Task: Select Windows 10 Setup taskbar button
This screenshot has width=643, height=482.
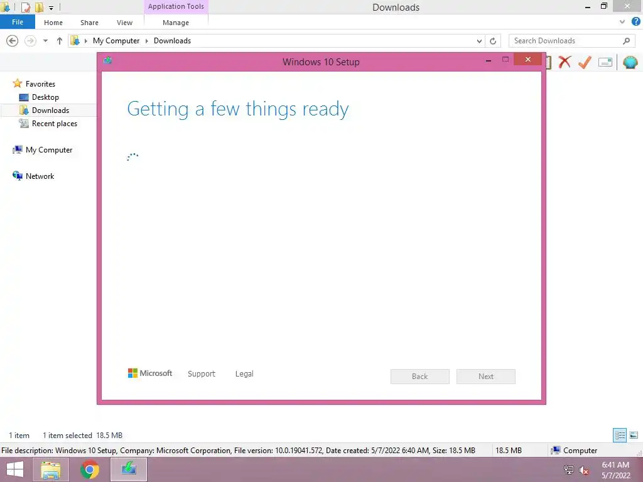Action: 128,469
